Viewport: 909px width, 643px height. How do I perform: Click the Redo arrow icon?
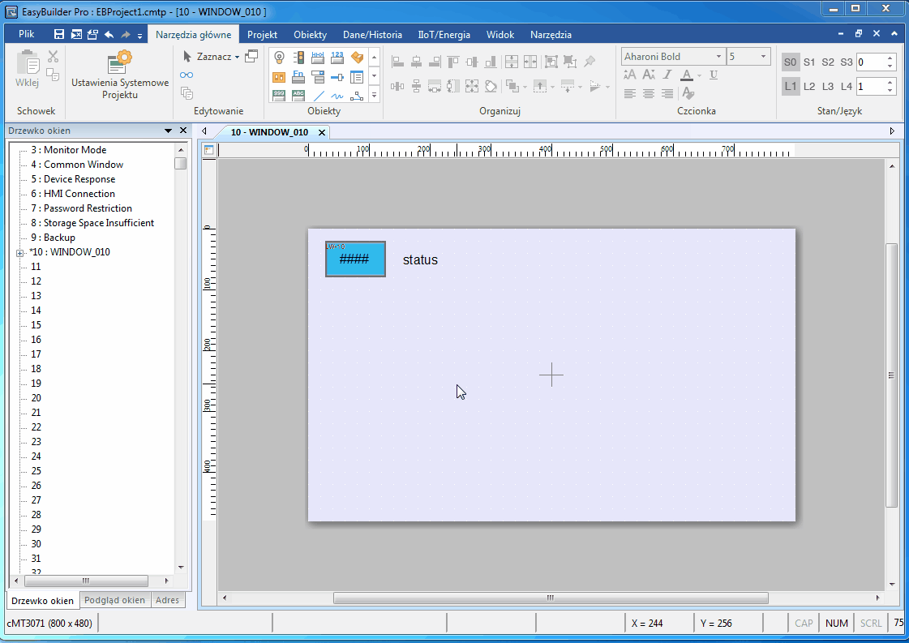coord(125,35)
